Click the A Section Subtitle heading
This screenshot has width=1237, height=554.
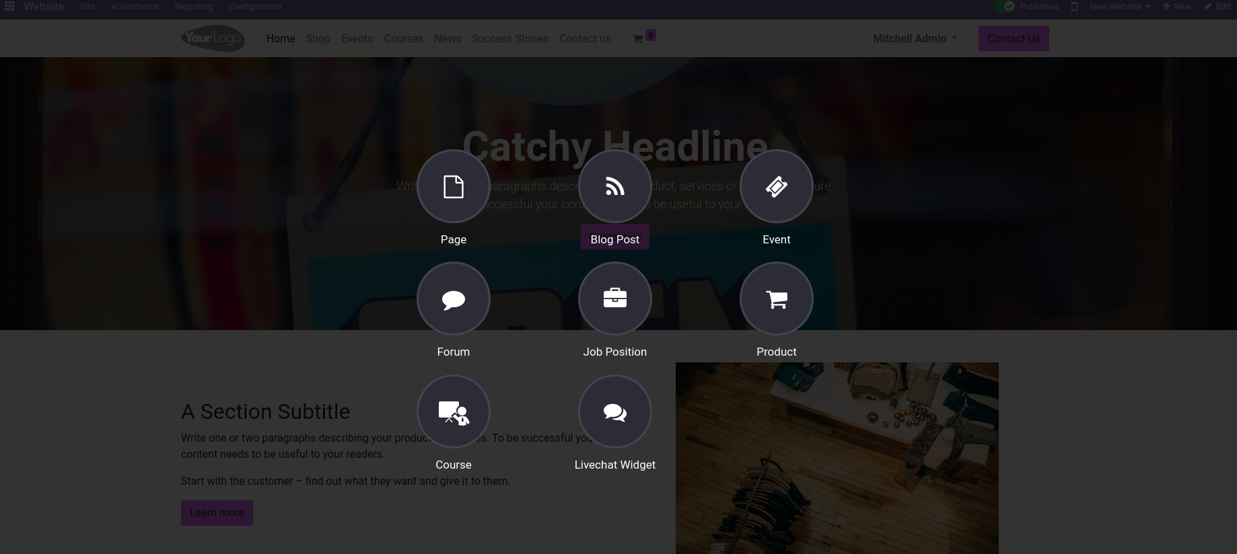click(265, 411)
